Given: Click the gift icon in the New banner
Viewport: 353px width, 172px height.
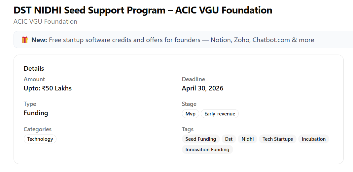Looking at the screenshot, I should pyautogui.click(x=25, y=40).
